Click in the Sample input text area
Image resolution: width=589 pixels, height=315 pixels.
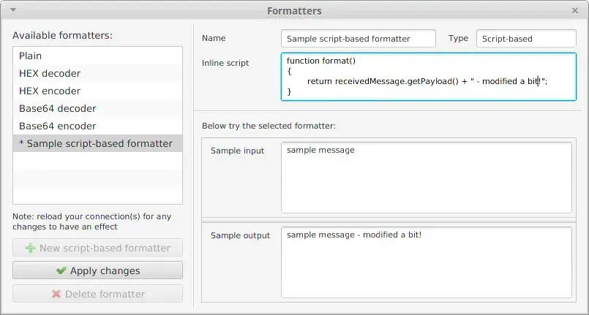(427, 178)
